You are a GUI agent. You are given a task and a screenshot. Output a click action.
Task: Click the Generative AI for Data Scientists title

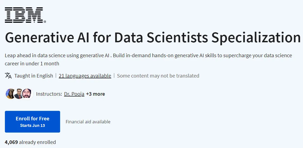(x=153, y=38)
